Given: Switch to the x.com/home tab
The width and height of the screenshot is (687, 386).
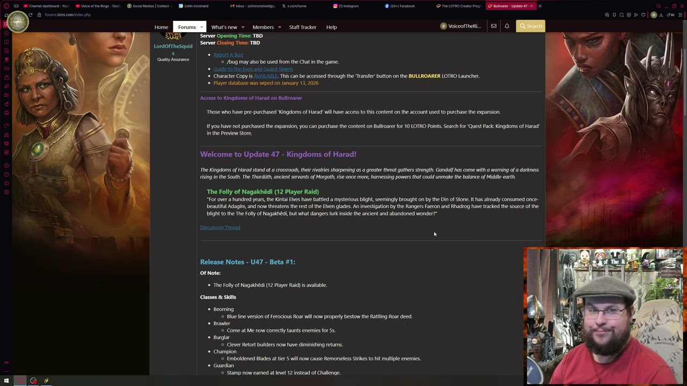Looking at the screenshot, I should [304, 6].
